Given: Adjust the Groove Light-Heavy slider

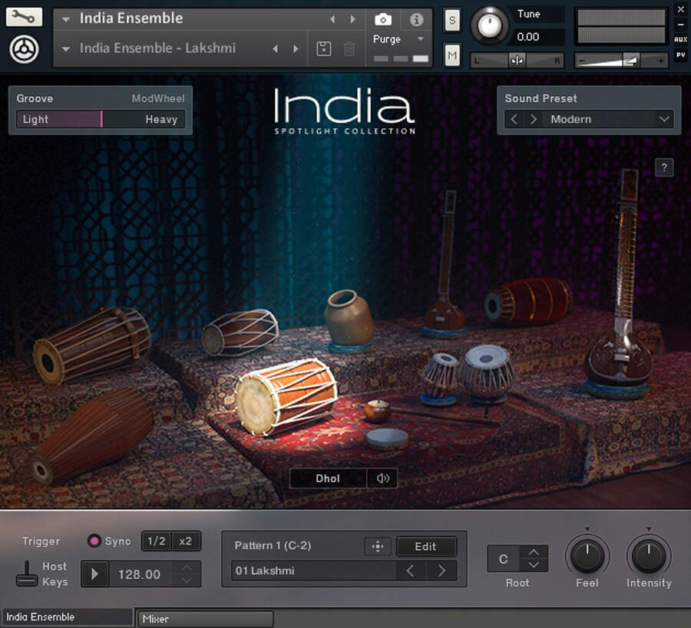Looking at the screenshot, I should (101, 119).
